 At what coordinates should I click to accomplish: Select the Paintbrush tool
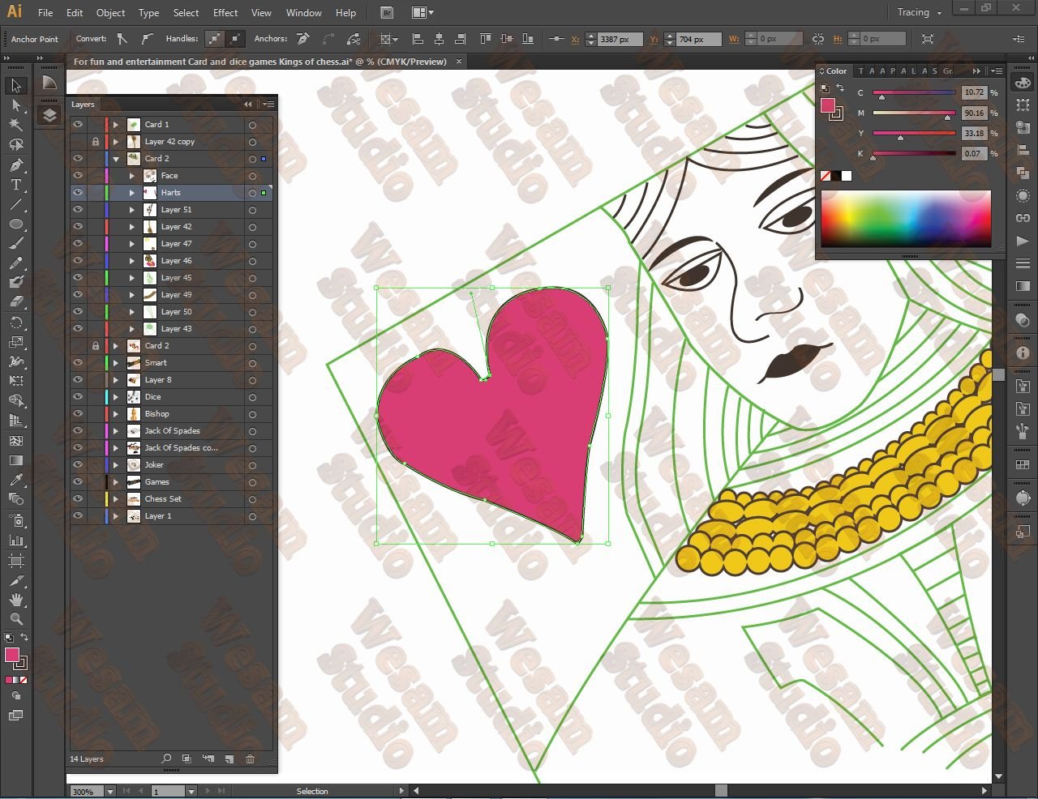(x=16, y=244)
